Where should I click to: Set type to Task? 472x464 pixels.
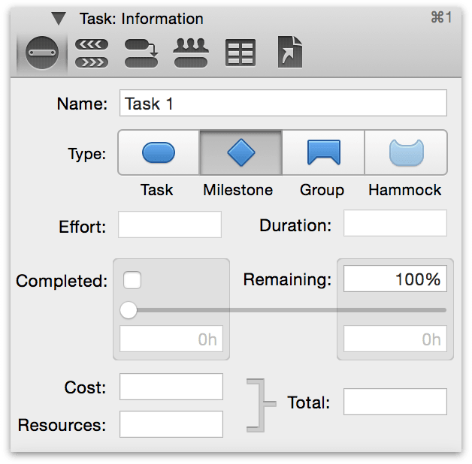click(159, 152)
